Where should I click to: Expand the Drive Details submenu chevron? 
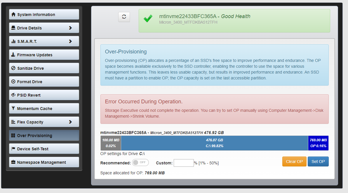tap(70, 28)
